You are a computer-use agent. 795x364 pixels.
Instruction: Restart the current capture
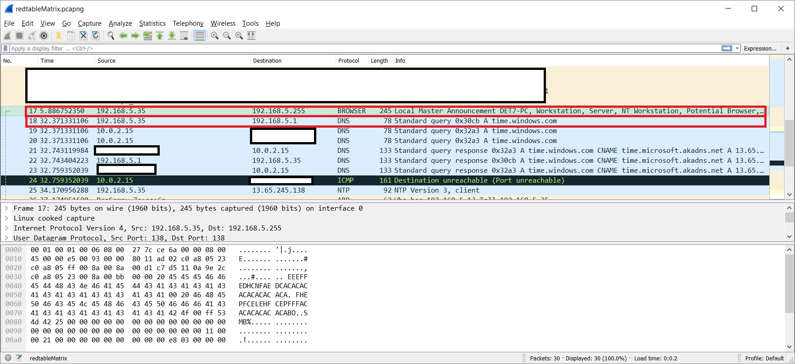point(32,36)
